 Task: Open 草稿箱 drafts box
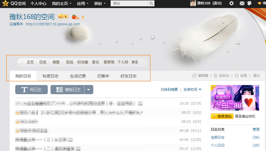click(200, 76)
